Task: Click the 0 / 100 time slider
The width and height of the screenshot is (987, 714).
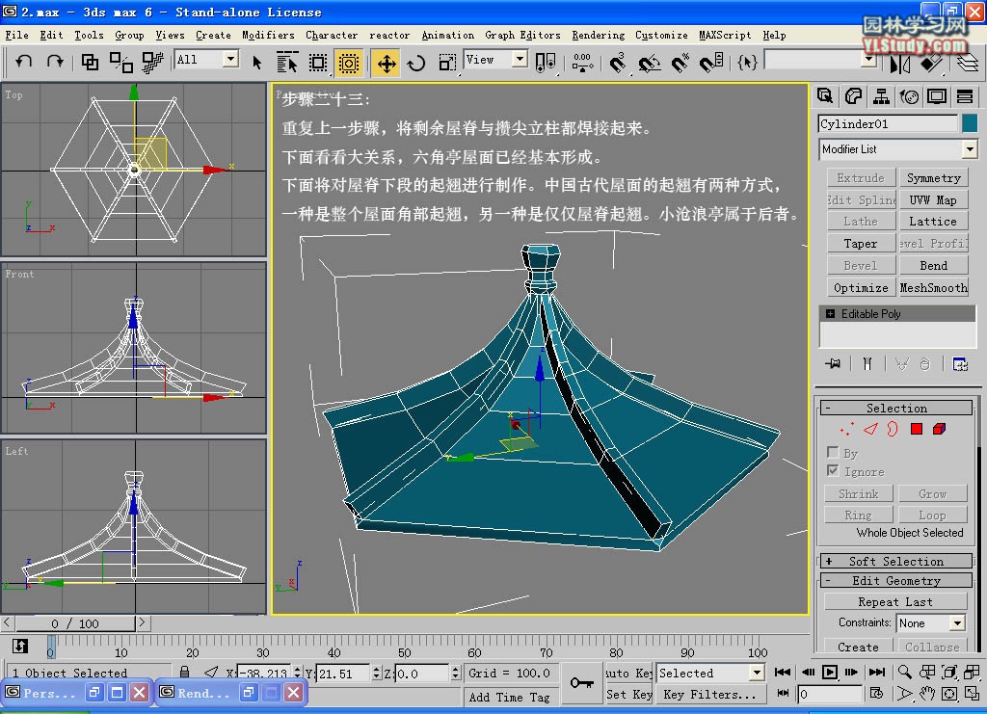Action: click(75, 623)
